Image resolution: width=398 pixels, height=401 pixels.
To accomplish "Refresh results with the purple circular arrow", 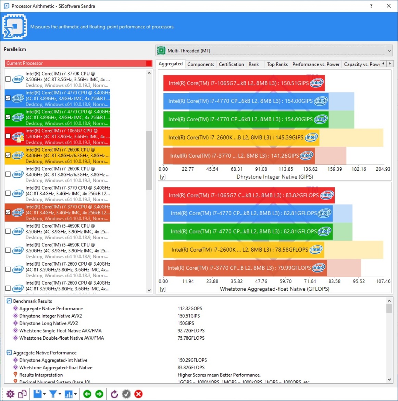I will point(114,394).
